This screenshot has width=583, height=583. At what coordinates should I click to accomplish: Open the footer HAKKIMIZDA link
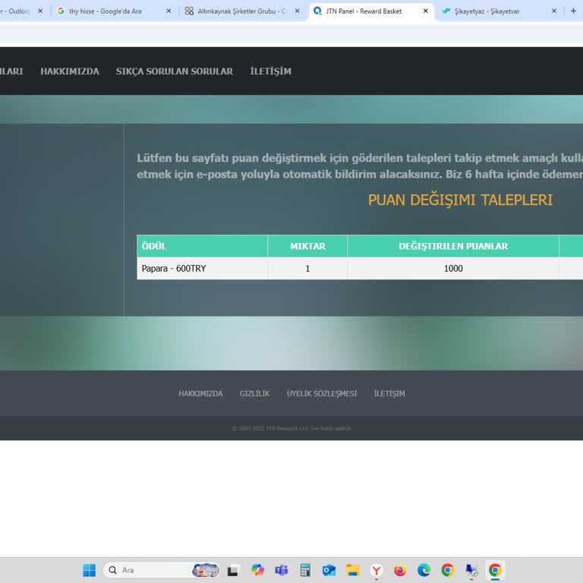(x=200, y=393)
